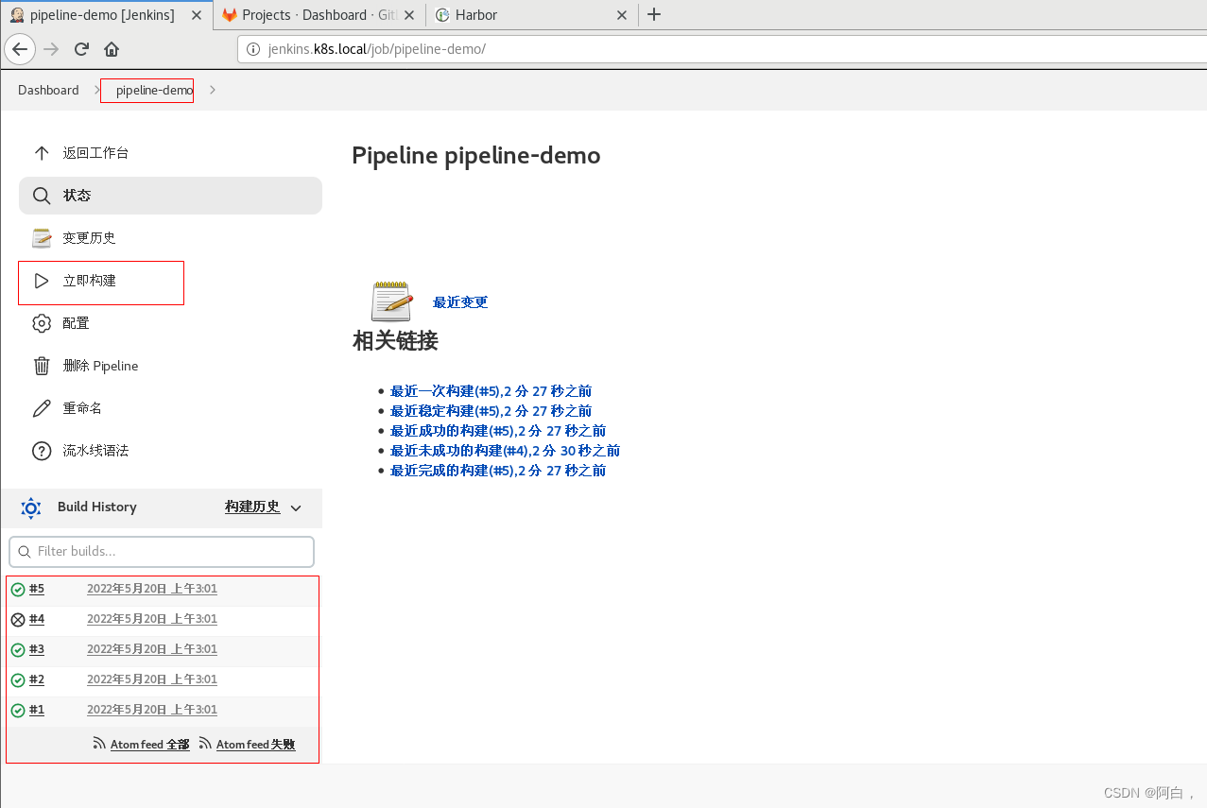Open build #3 number link
The width and height of the screenshot is (1207, 808).
[x=37, y=649]
